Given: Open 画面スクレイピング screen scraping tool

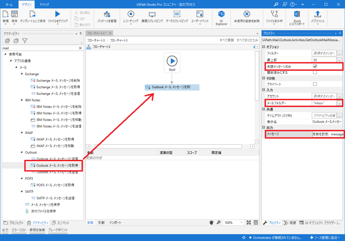Looking at the screenshot, I should (x=152, y=14).
